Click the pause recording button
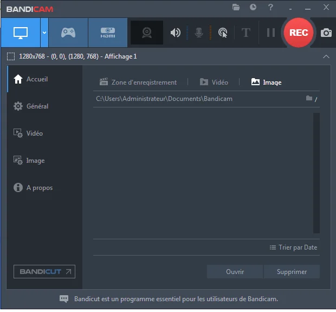This screenshot has height=312, width=336. [x=271, y=33]
